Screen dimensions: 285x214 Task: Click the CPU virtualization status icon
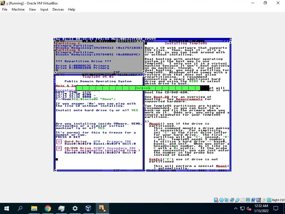258,200
